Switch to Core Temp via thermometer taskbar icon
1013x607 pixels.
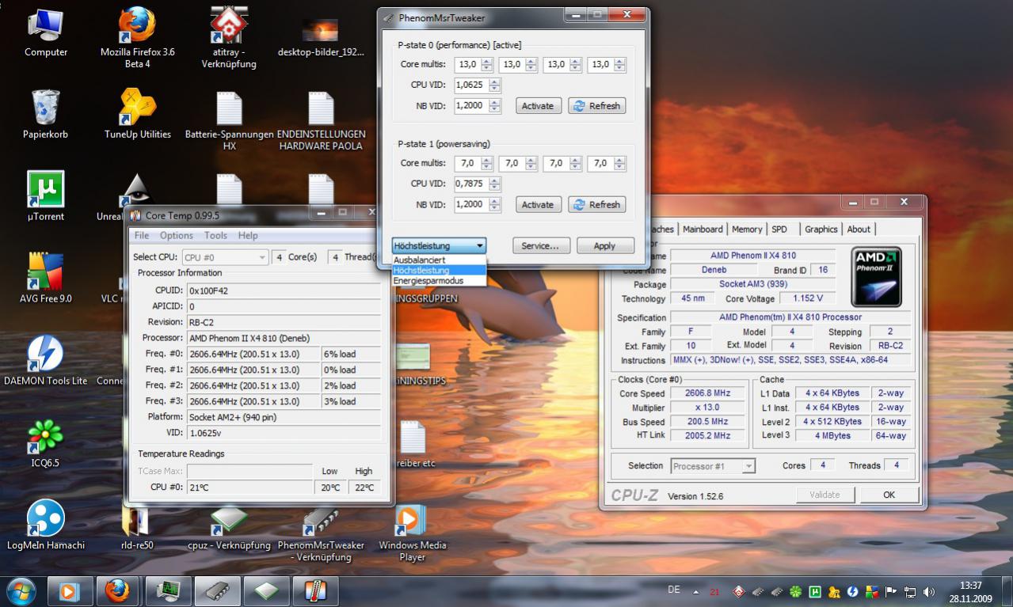pyautogui.click(x=314, y=590)
